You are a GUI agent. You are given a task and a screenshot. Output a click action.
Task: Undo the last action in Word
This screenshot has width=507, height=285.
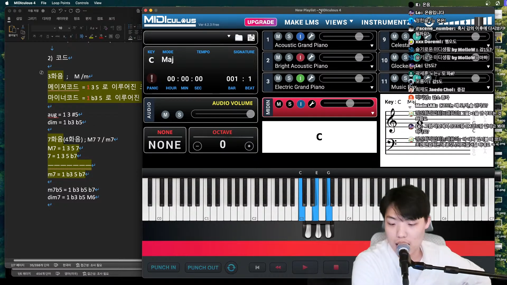pyautogui.click(x=60, y=11)
